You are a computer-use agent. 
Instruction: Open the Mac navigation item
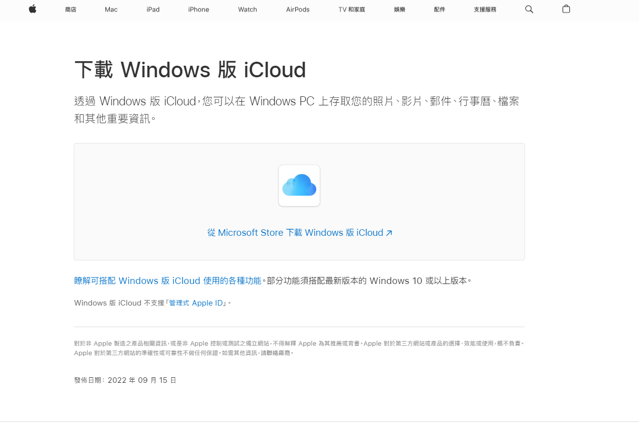click(111, 10)
